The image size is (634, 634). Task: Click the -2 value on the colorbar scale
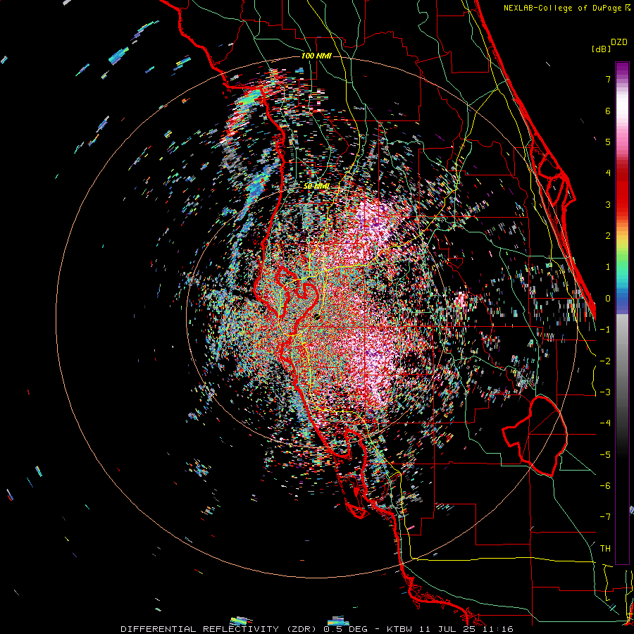605,361
